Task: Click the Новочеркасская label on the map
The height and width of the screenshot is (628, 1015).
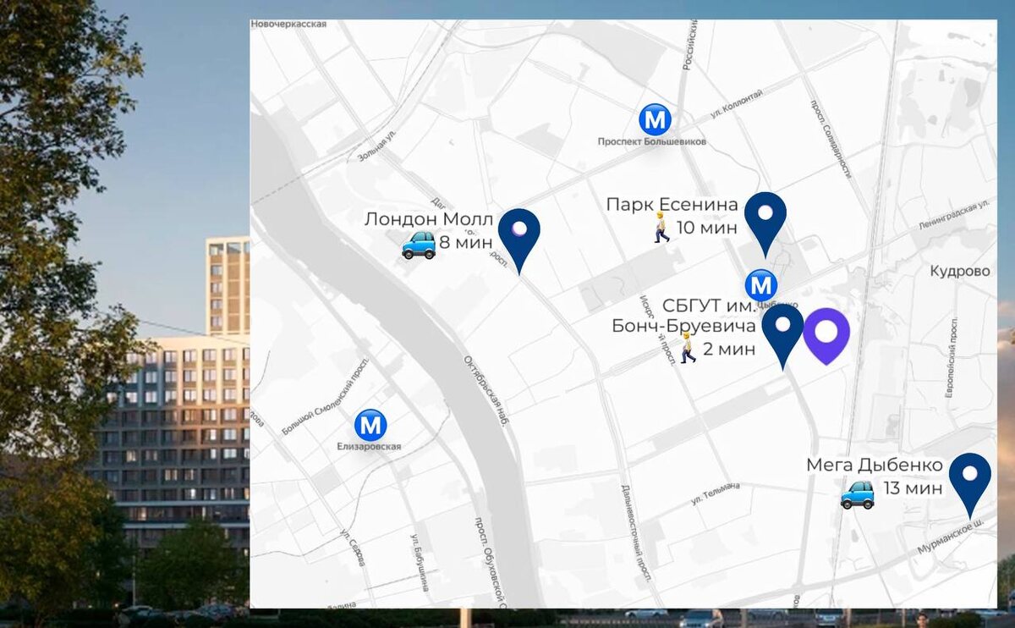Action: pyautogui.click(x=288, y=25)
